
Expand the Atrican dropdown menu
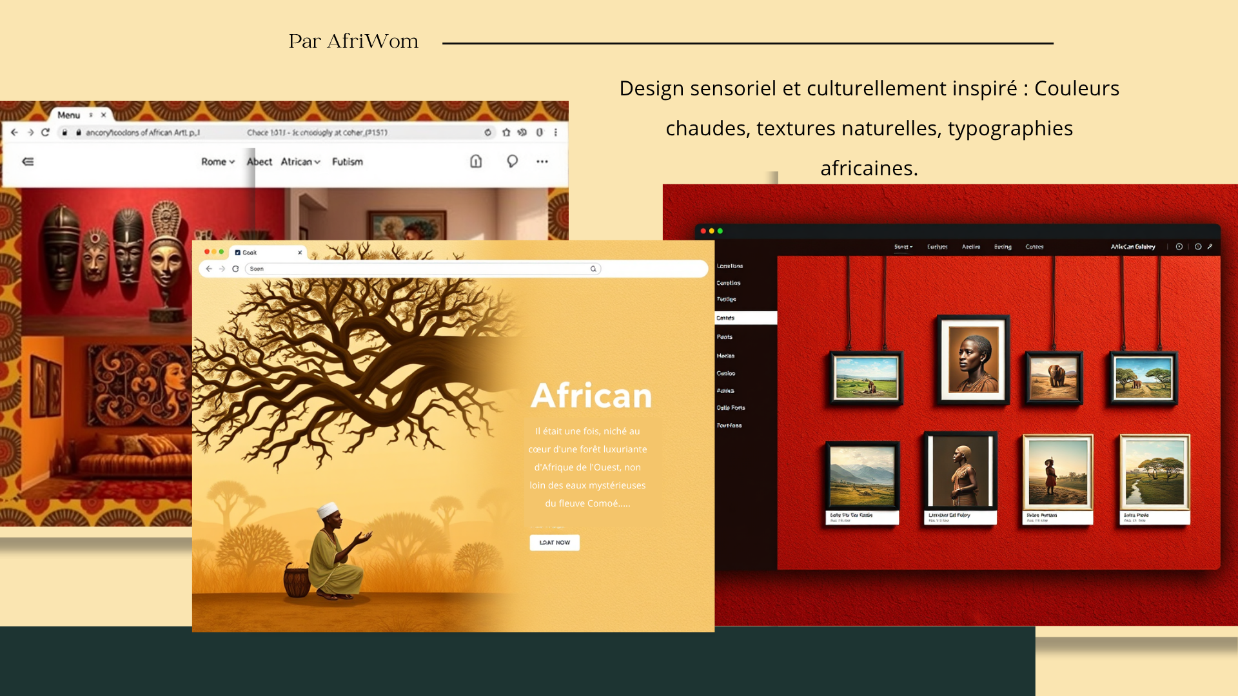[300, 162]
